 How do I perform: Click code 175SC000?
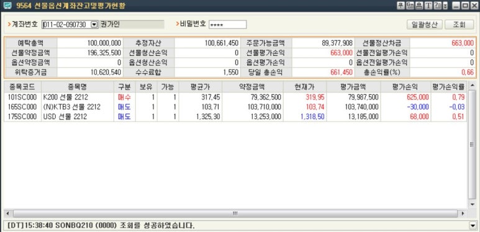pyautogui.click(x=22, y=117)
